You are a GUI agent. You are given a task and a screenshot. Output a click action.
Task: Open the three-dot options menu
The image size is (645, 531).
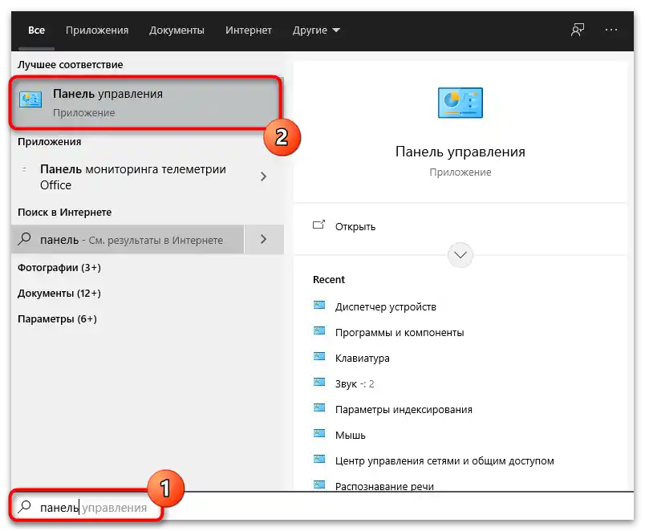tap(611, 30)
